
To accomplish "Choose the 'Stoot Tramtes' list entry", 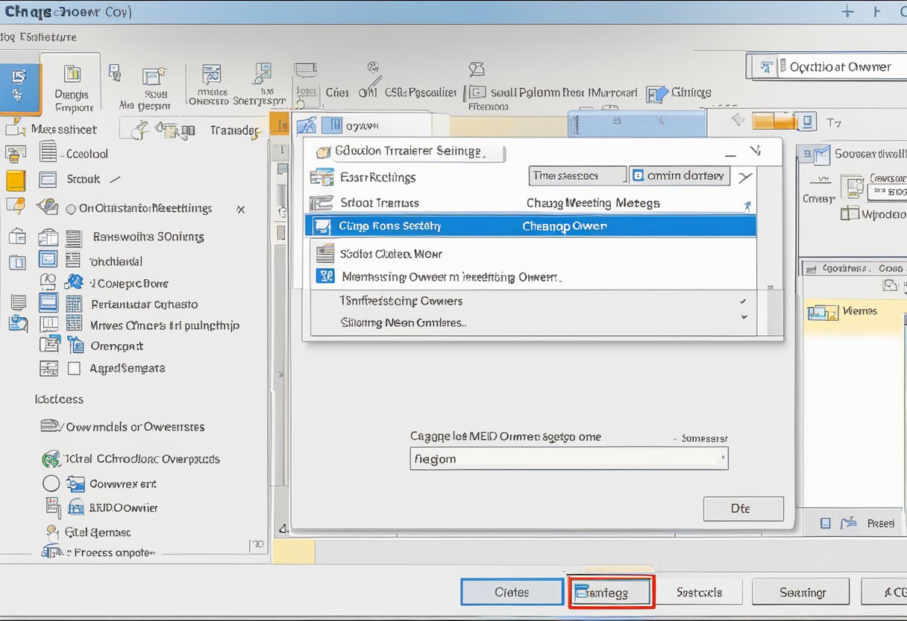I will point(380,202).
